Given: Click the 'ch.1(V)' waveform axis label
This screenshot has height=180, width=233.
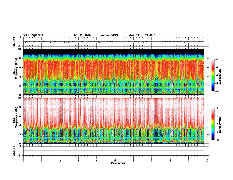Looking at the screenshot, I should 14,42.
